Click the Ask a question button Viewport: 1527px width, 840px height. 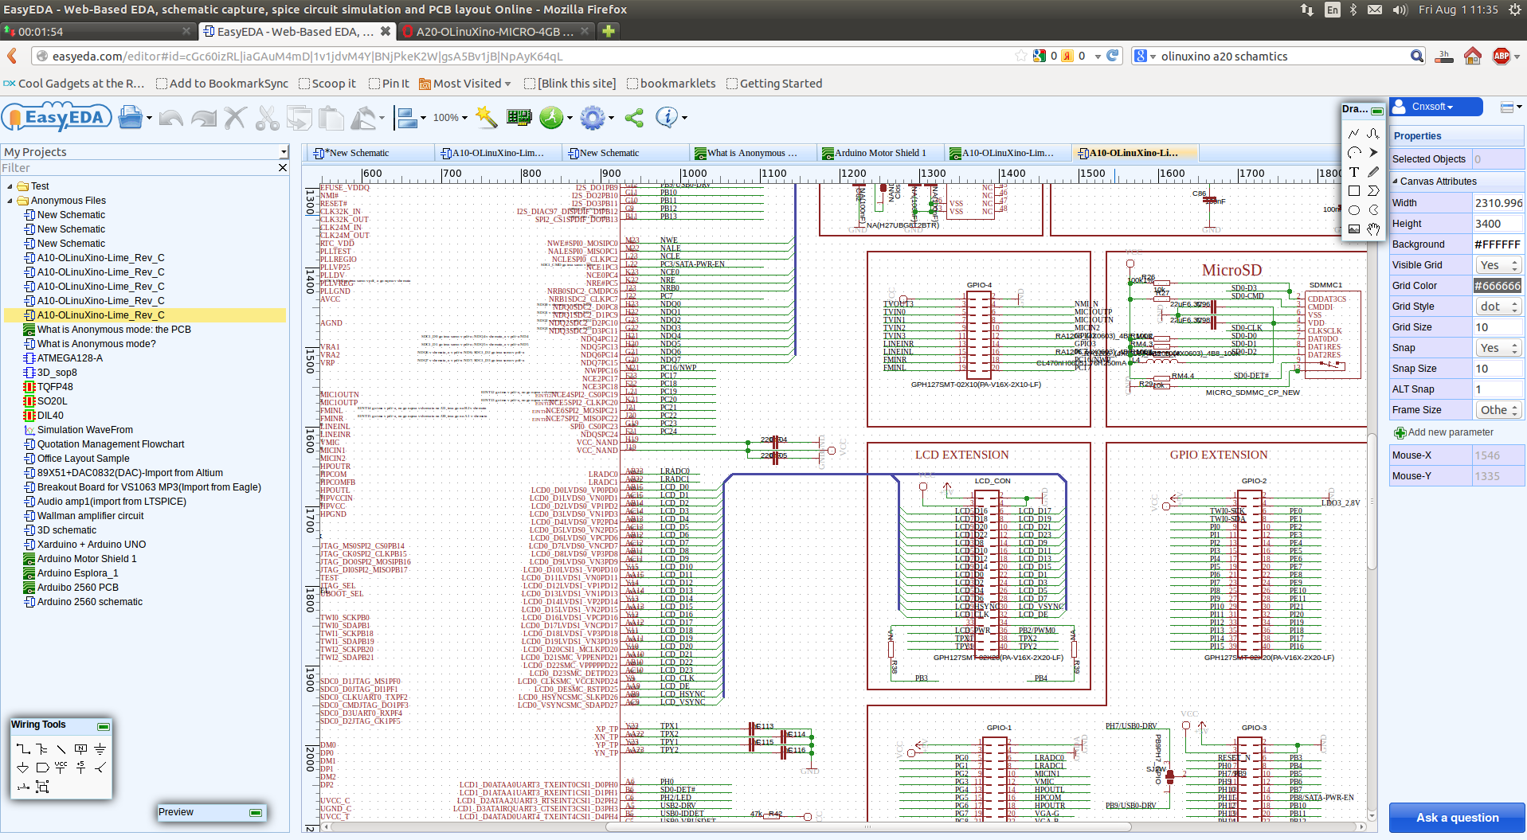coord(1457,818)
